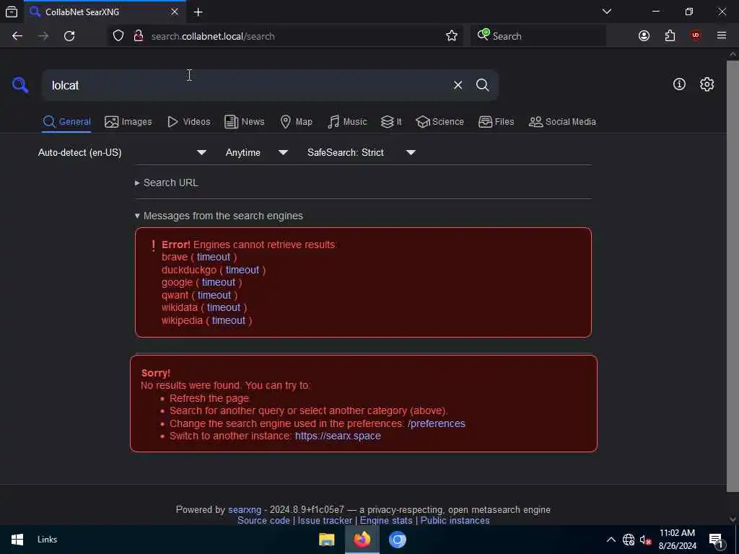The height and width of the screenshot is (554, 739).
Task: Open File Explorer from taskbar
Action: click(327, 540)
